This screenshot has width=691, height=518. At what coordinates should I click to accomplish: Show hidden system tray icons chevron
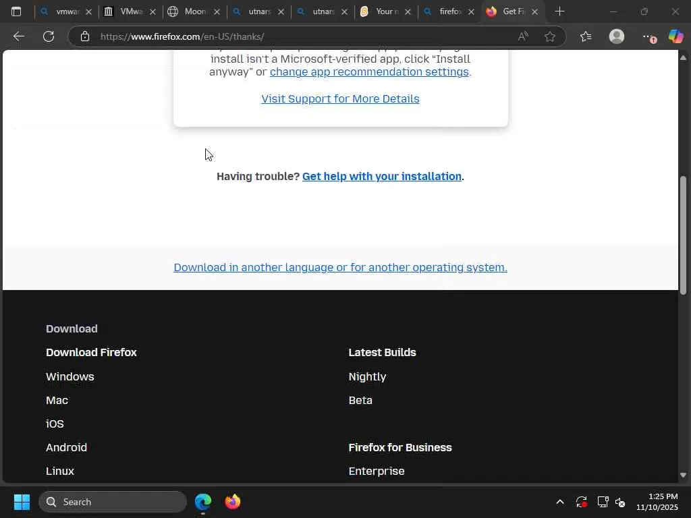[559, 502]
